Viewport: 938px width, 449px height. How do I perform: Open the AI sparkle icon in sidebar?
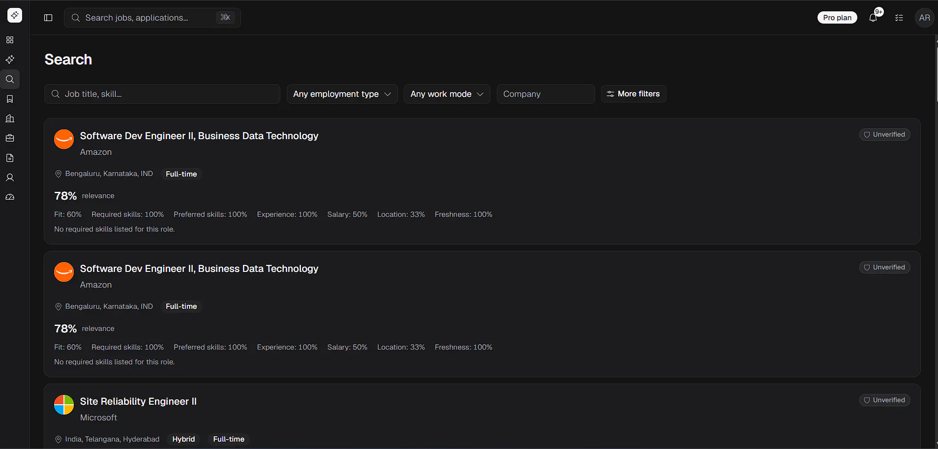10,60
